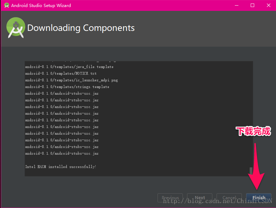Select the templates/NOTICE.txt log line
The image size is (276, 208).
pos(61,73)
